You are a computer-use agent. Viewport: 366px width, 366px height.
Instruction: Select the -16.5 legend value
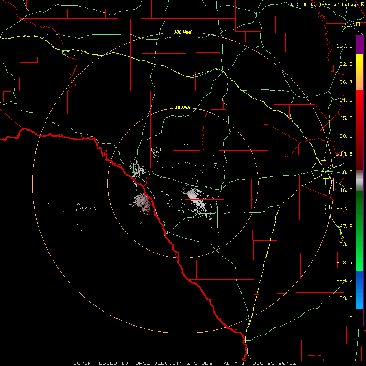point(344,190)
